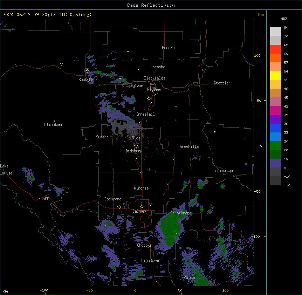Click the asterisk marker above Limestone

click(x=54, y=121)
